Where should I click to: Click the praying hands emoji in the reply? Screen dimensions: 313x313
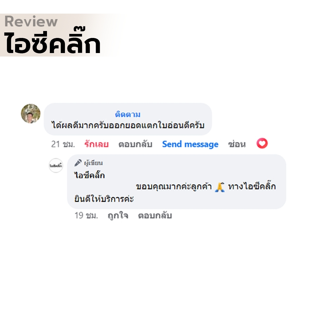(220, 187)
